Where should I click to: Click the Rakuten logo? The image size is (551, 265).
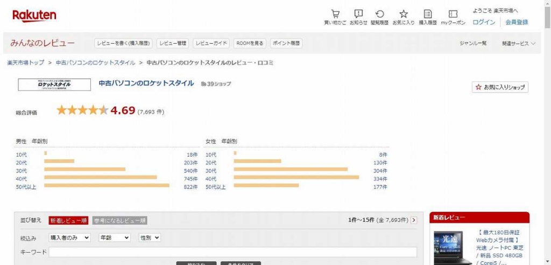pos(34,16)
